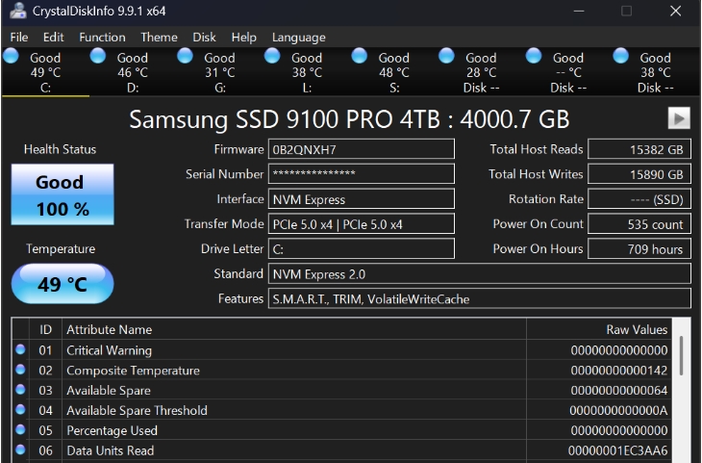
Task: Click the Samsung SSD 9100 PRO title
Action: 349,119
